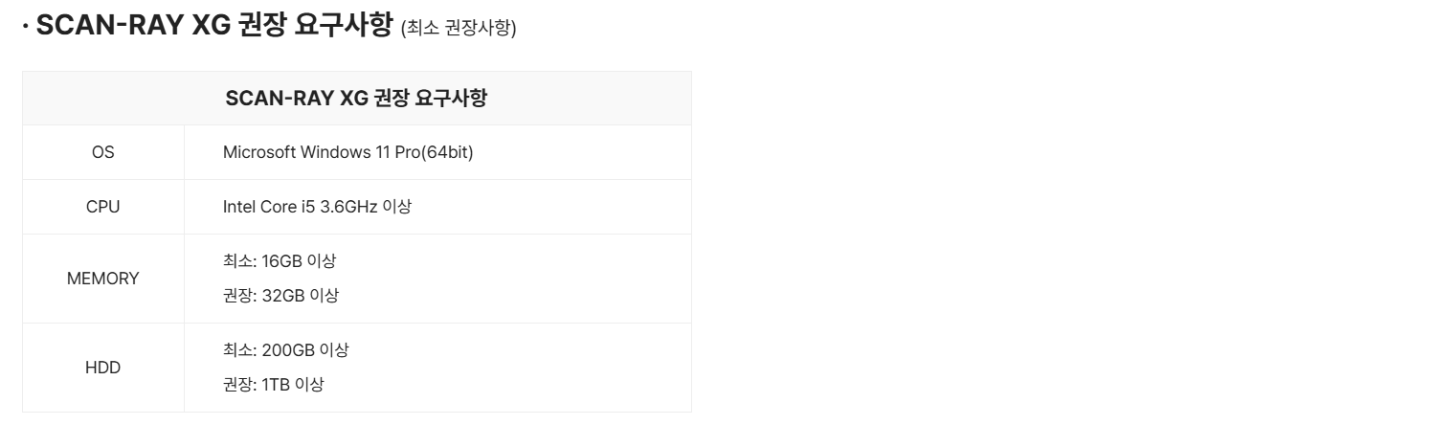Click the 32GB text in the memory row
This screenshot has height=425, width=1433.
(283, 296)
